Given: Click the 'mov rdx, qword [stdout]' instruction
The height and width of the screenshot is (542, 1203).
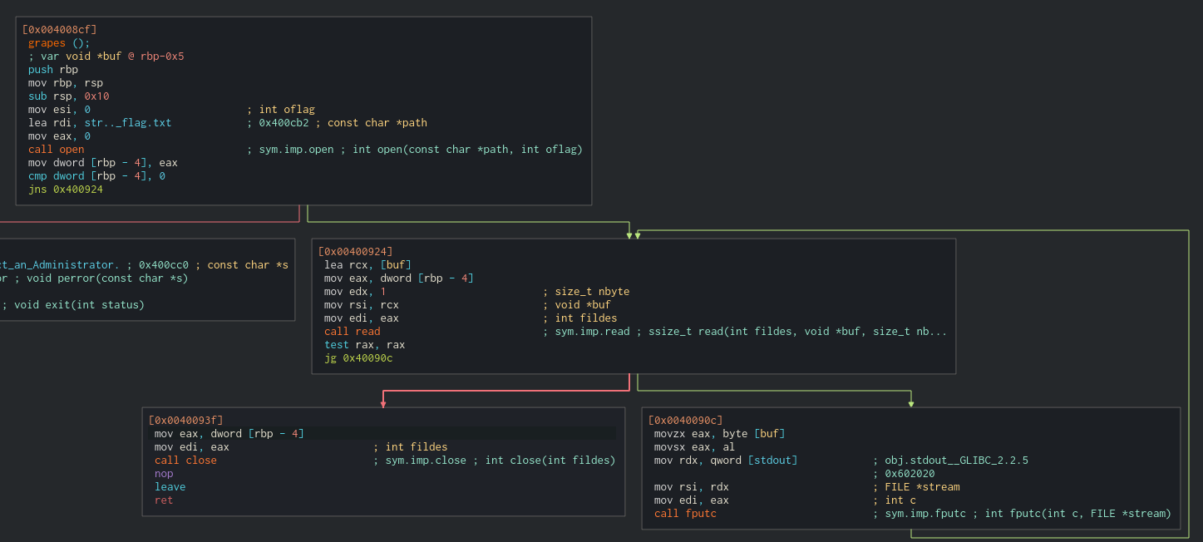Looking at the screenshot, I should [726, 461].
